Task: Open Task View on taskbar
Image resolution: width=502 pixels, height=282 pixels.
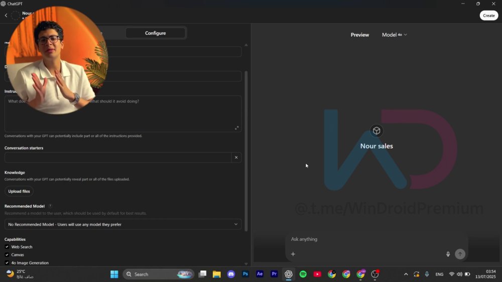Action: click(202, 274)
